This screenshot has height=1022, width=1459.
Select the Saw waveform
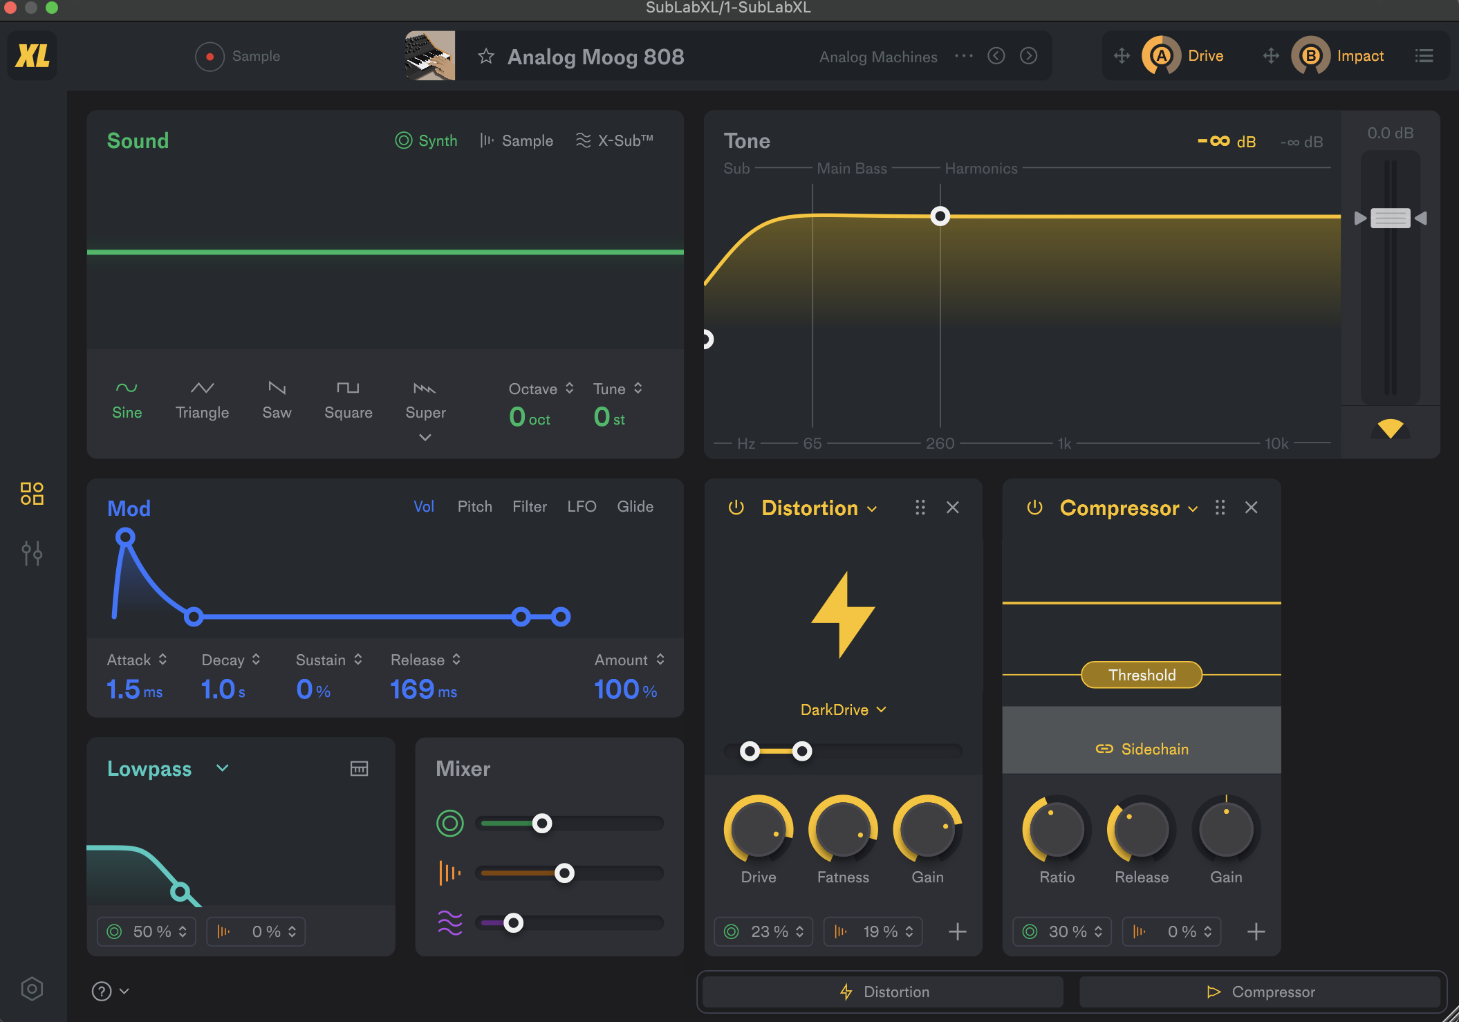(277, 400)
